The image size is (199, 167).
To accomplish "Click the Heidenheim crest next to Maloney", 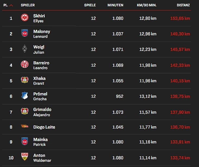I will click(25, 34).
